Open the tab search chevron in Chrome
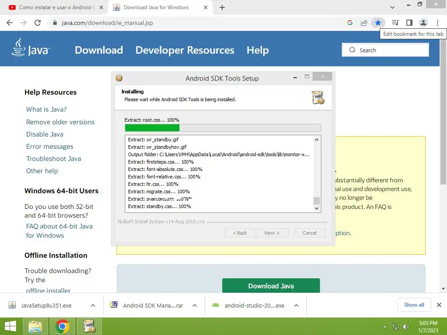 point(392,7)
